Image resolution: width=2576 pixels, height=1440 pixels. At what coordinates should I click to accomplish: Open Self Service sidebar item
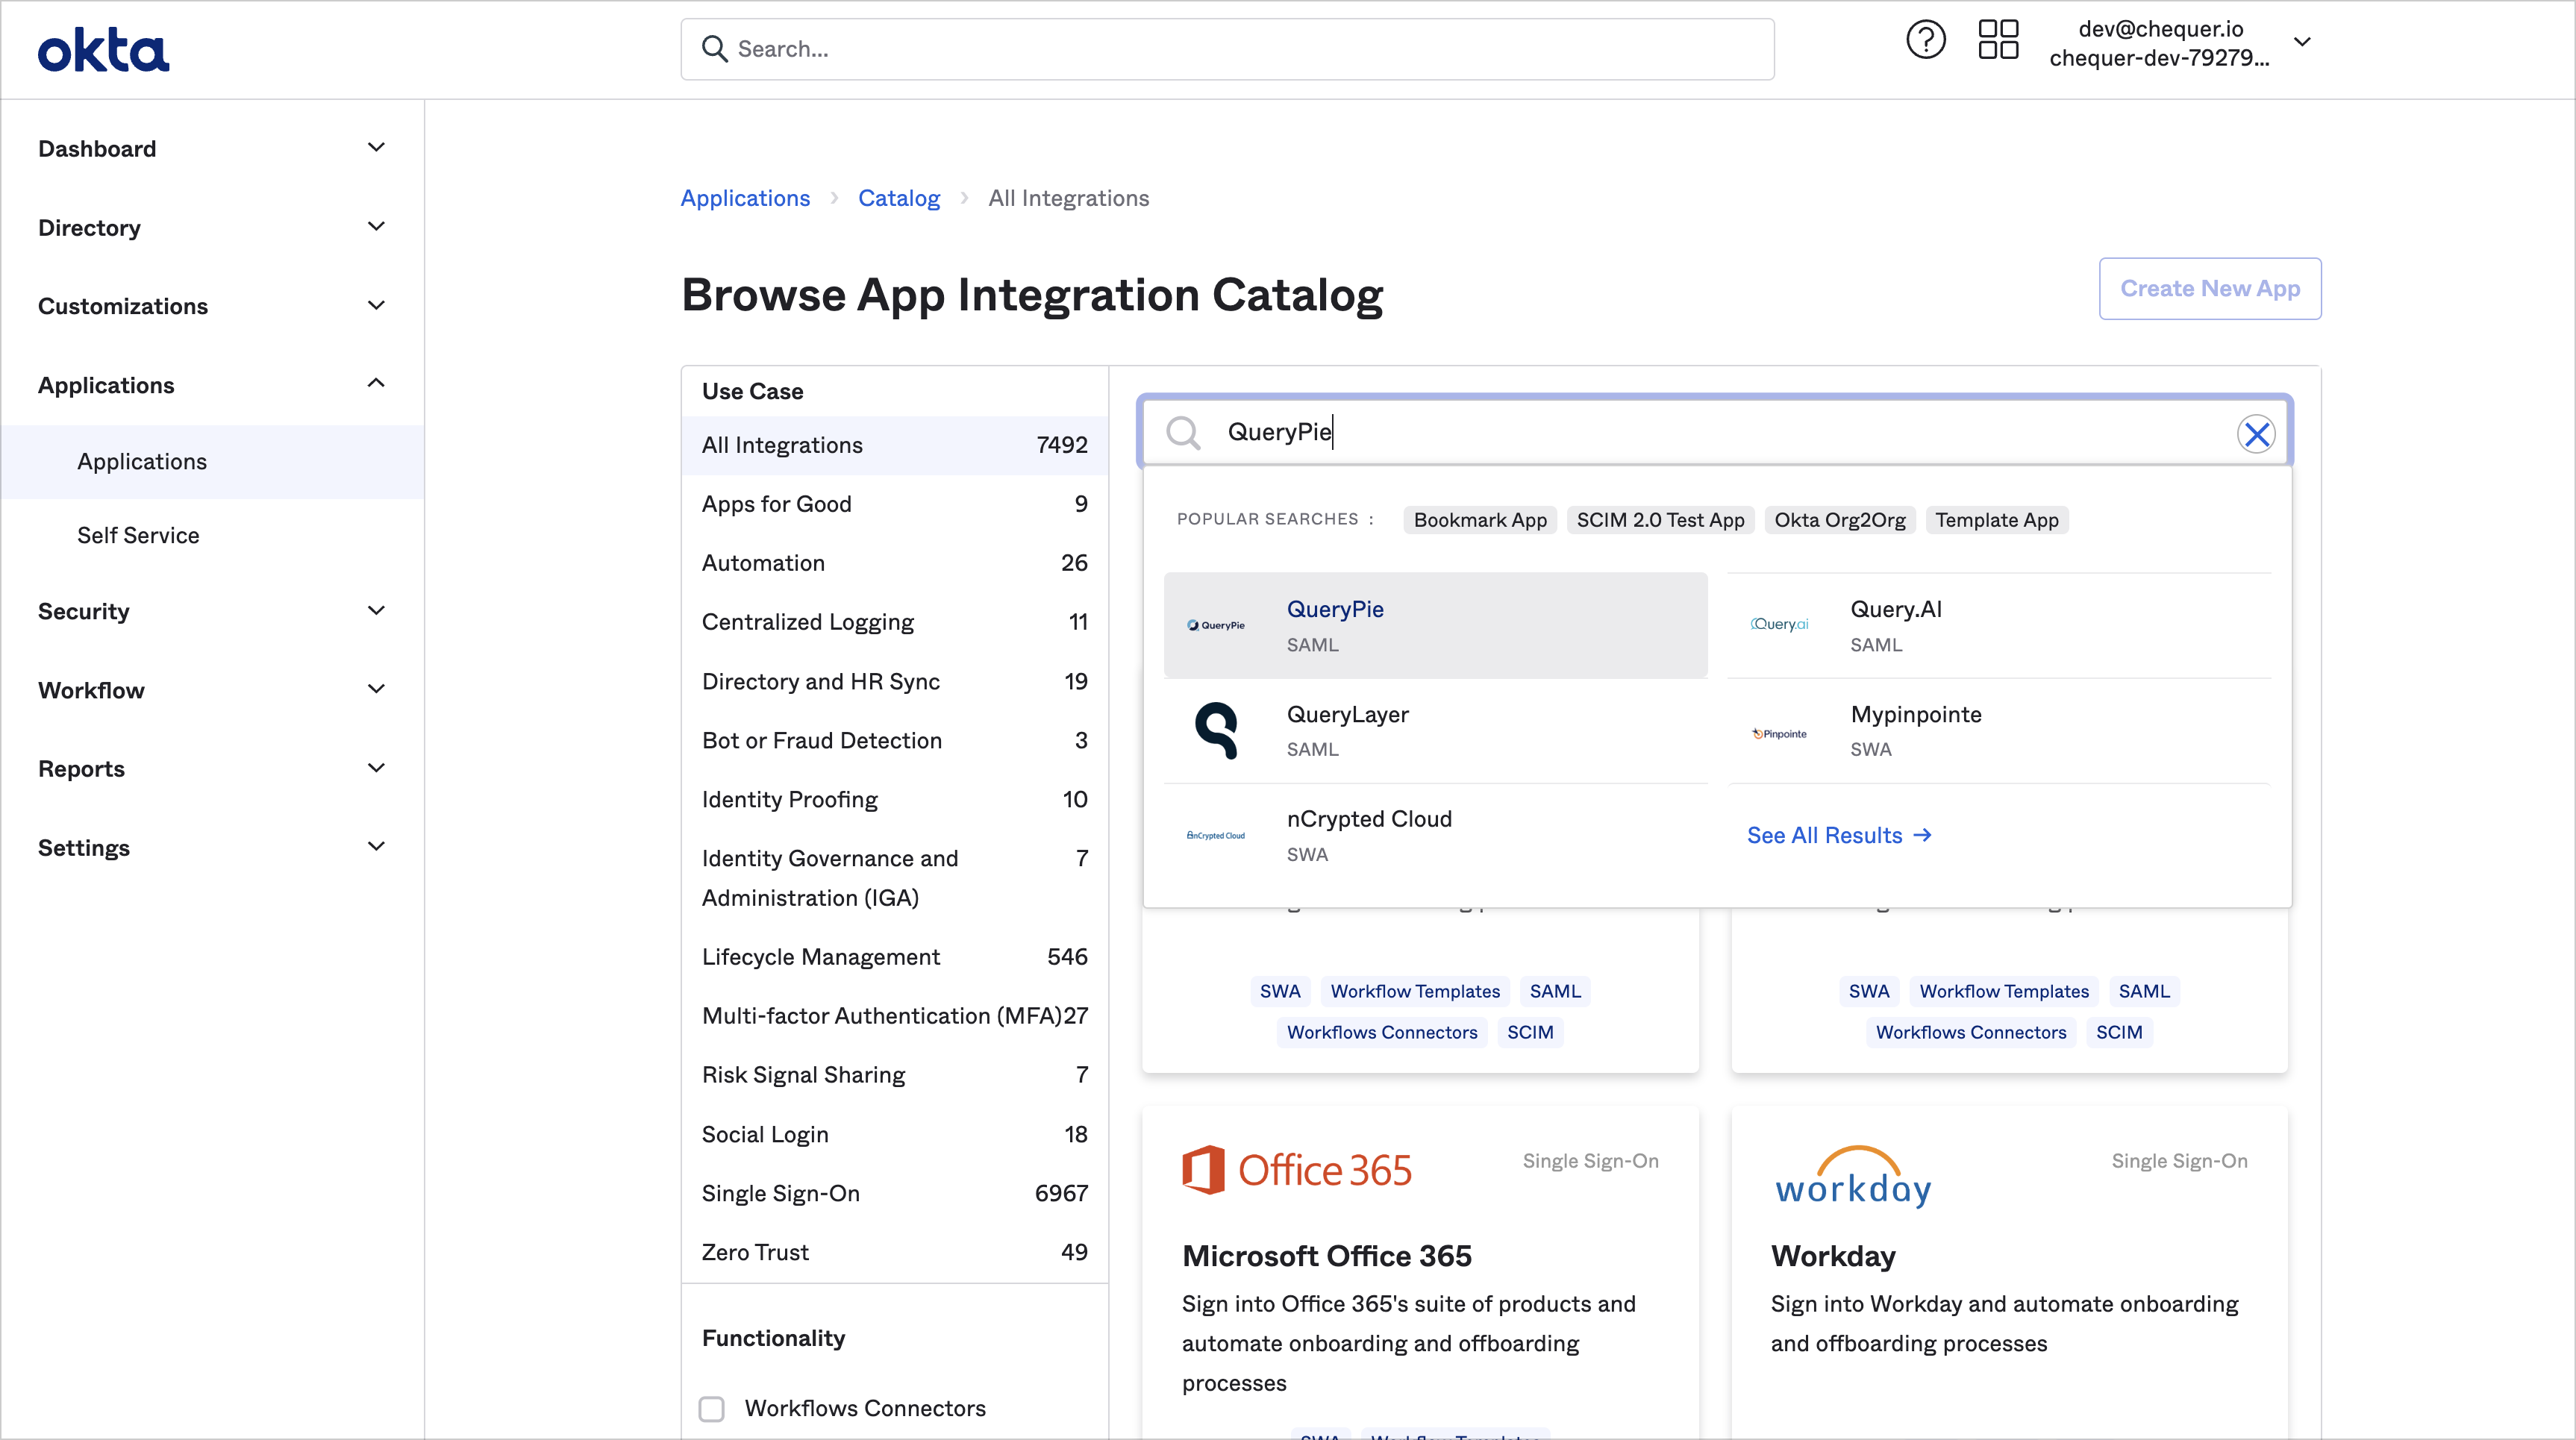tap(212, 535)
